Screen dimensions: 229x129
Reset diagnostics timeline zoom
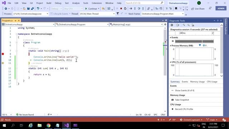[193, 25]
